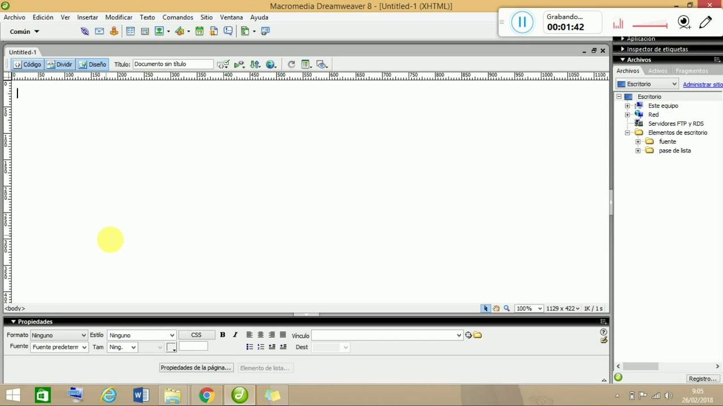
Task: Click the Registro button
Action: [x=702, y=378]
